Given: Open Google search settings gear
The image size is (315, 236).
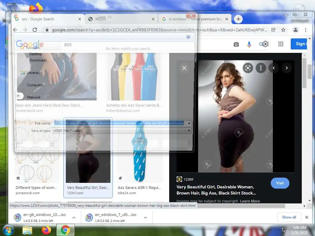Looking at the screenshot, I should click(x=265, y=44).
